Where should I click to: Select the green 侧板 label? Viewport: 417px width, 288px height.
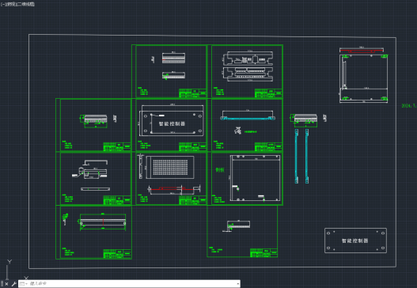tap(220, 169)
